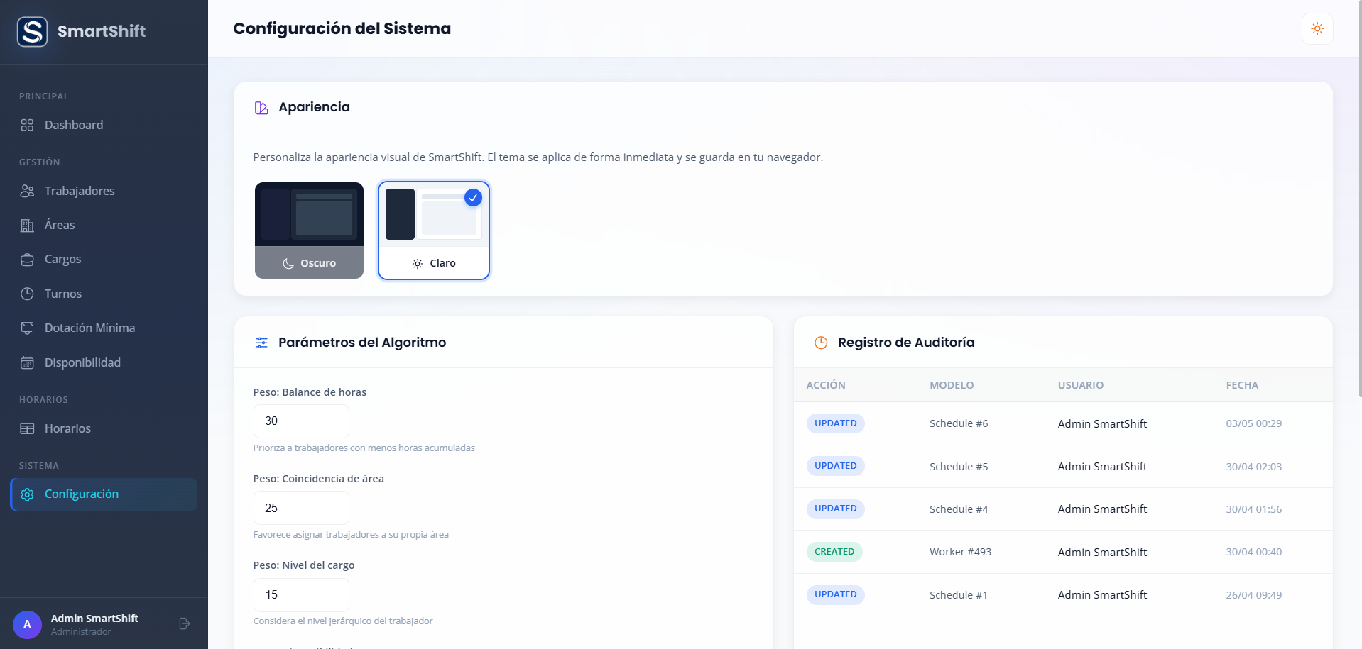Navigate to Cargos
Screen dimensions: 1362x649
tap(104, 259)
